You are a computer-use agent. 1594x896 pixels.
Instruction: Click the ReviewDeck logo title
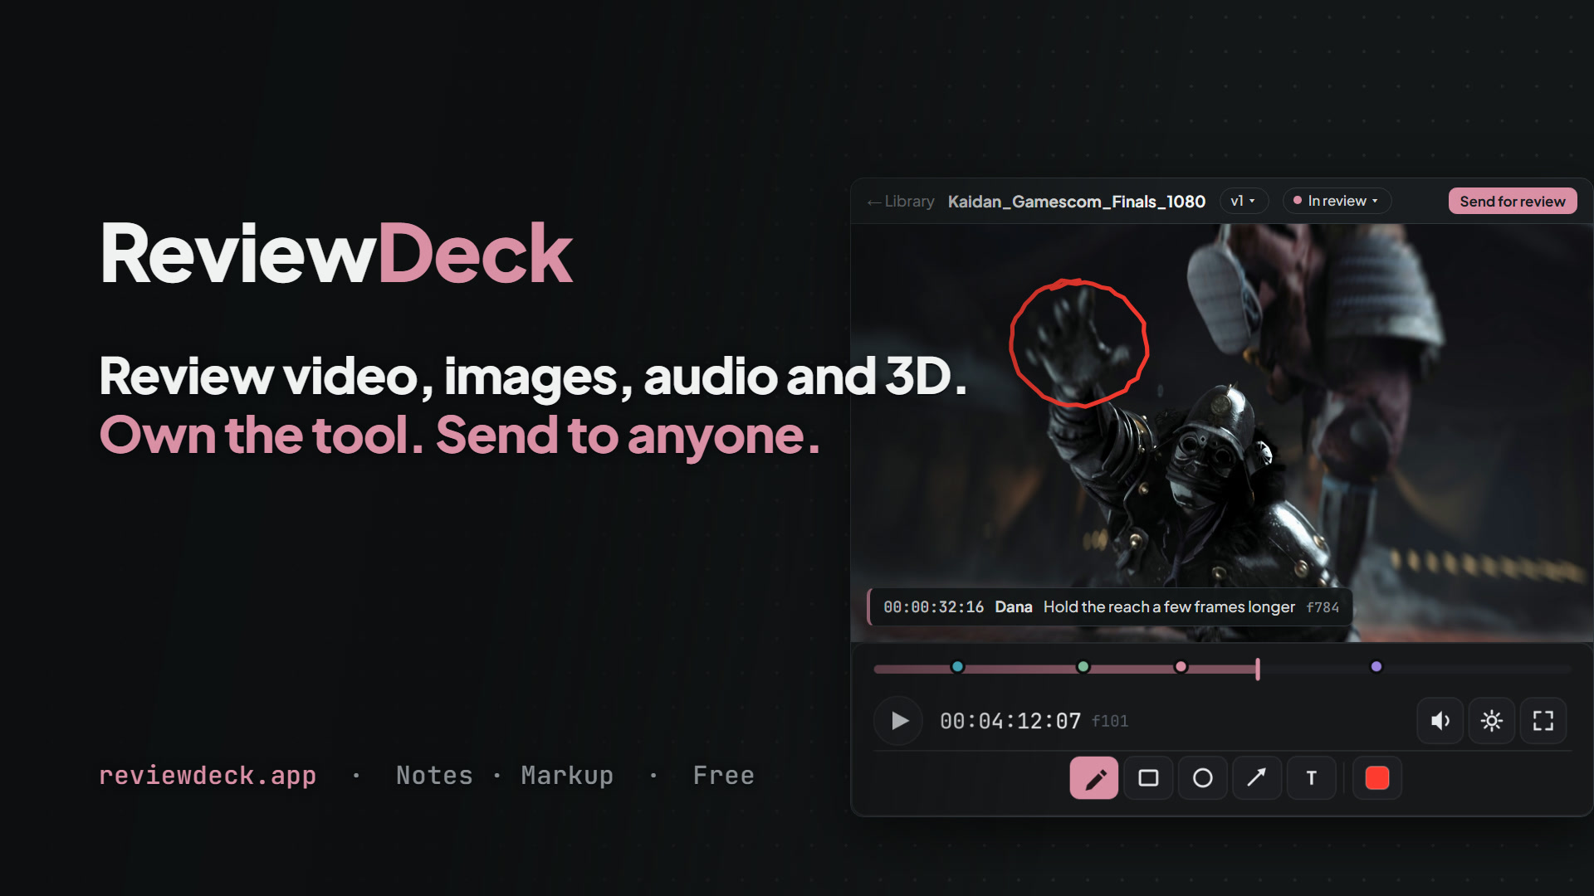click(336, 253)
